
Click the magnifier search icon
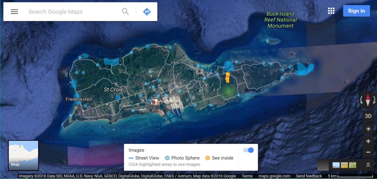pos(125,12)
